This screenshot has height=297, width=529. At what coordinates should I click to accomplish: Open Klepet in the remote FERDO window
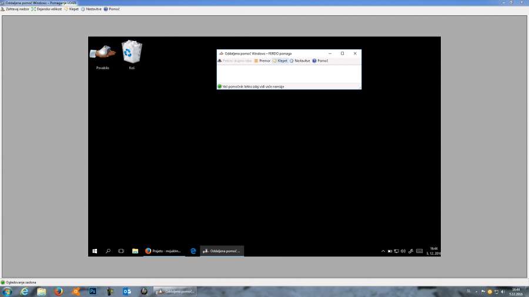pyautogui.click(x=280, y=60)
